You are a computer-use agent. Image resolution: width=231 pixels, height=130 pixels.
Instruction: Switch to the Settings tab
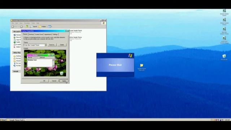pyautogui.click(x=55, y=34)
